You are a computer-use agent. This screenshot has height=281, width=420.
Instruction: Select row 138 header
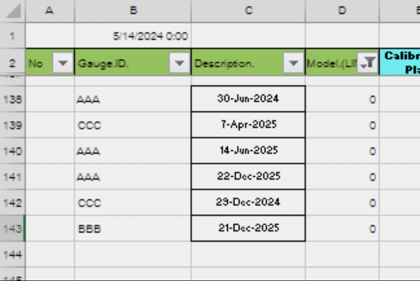[12, 99]
